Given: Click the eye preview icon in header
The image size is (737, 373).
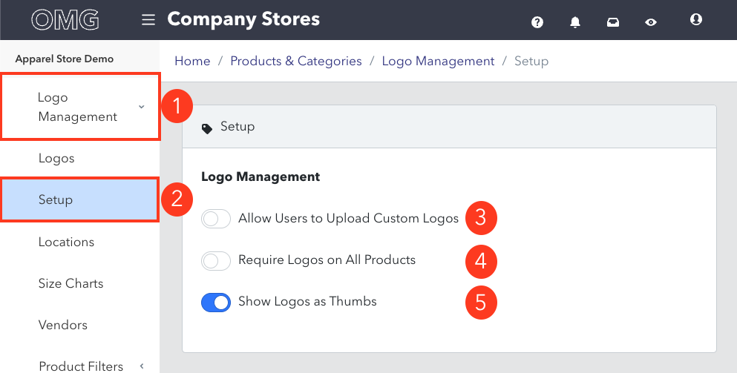Looking at the screenshot, I should click(650, 22).
